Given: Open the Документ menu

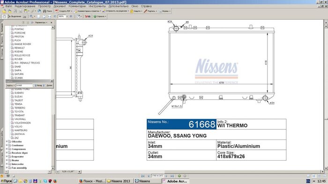Looking at the screenshot, I should click(60, 6).
